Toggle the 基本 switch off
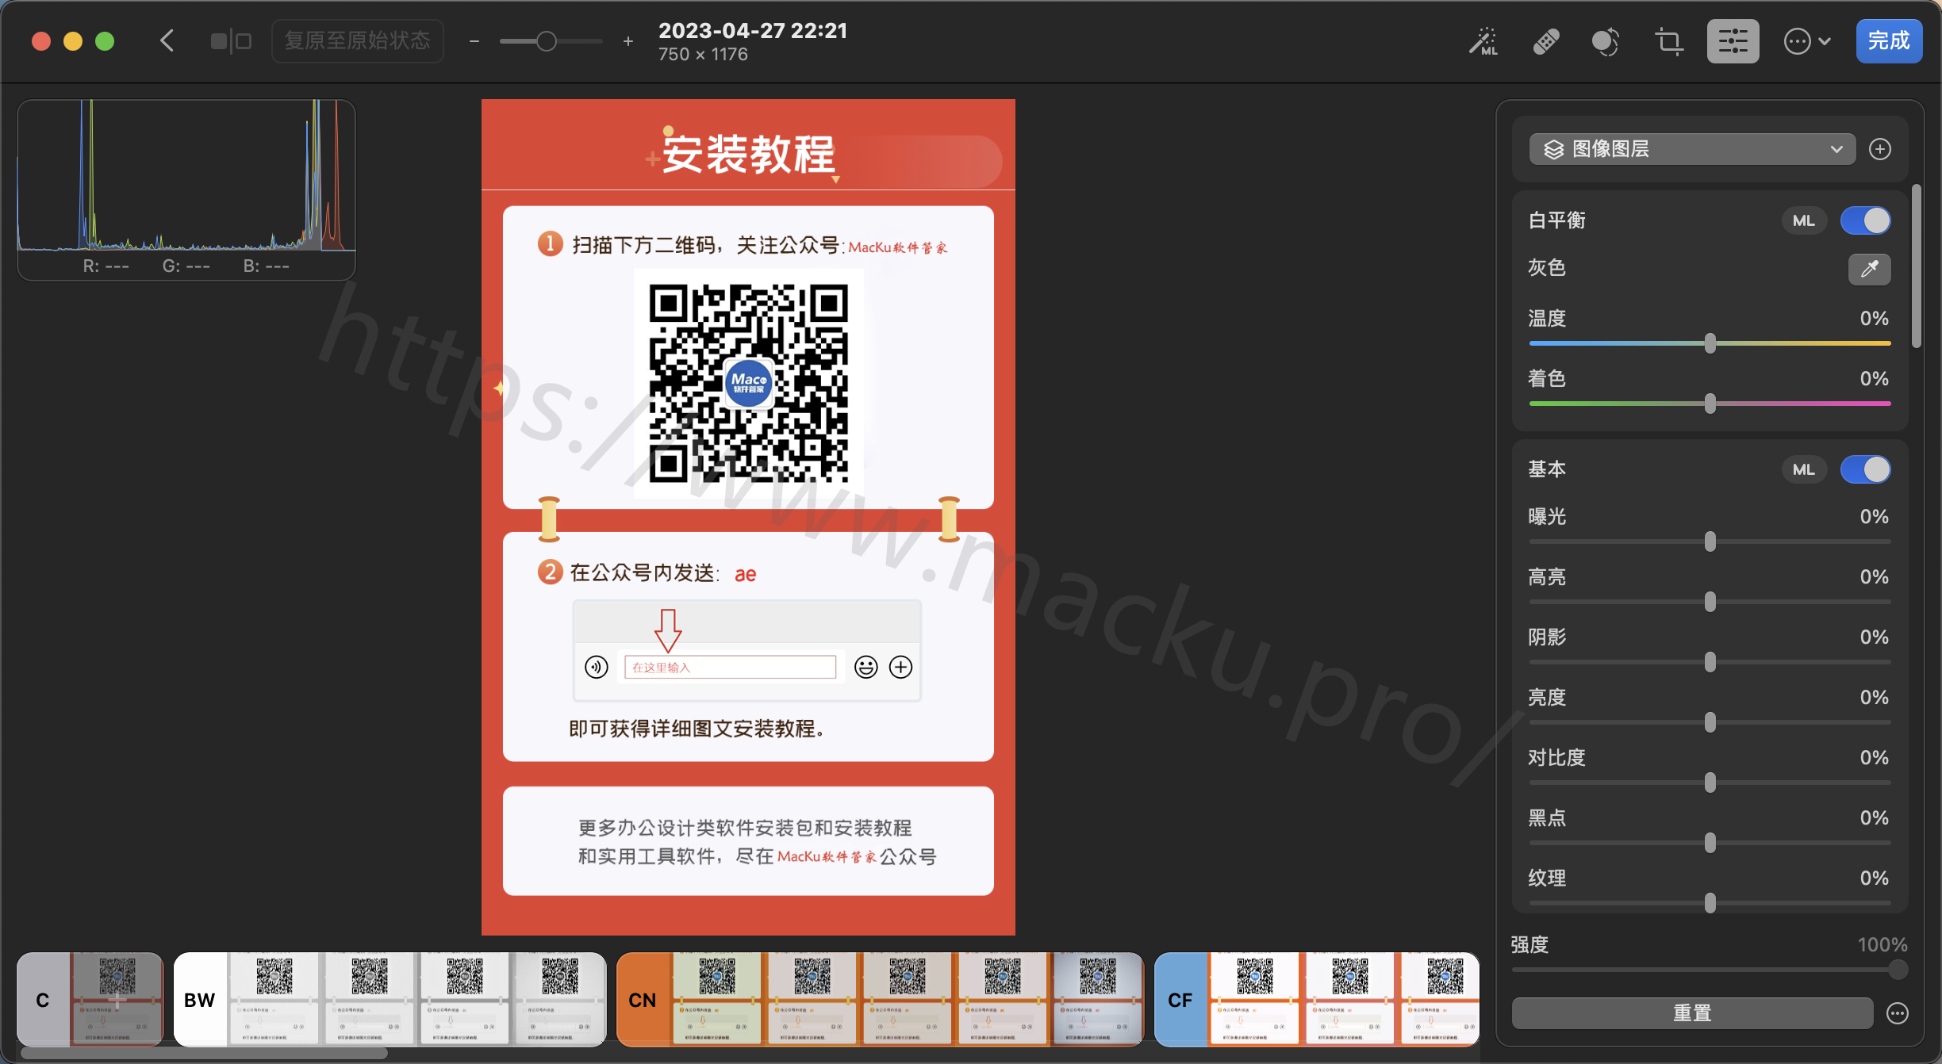This screenshot has width=1942, height=1064. [1866, 469]
